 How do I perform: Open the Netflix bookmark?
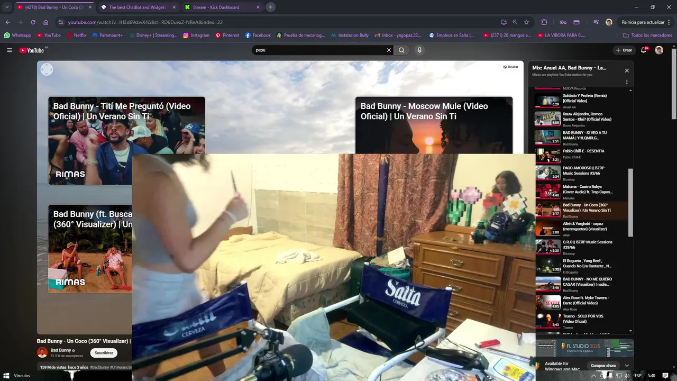(x=77, y=35)
